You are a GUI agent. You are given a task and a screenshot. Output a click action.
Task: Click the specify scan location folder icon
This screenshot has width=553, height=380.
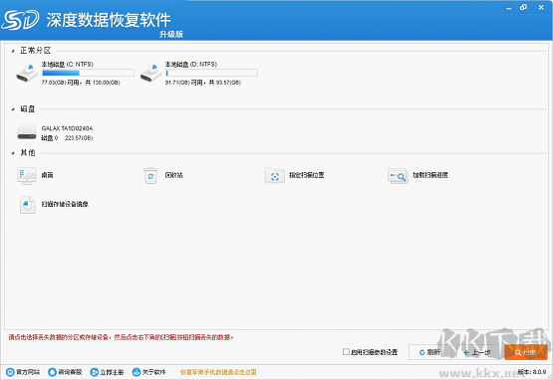274,175
